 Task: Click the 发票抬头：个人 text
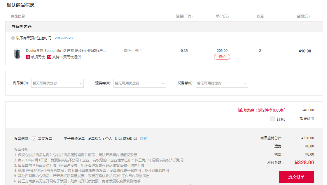pyautogui.click(x=100, y=139)
